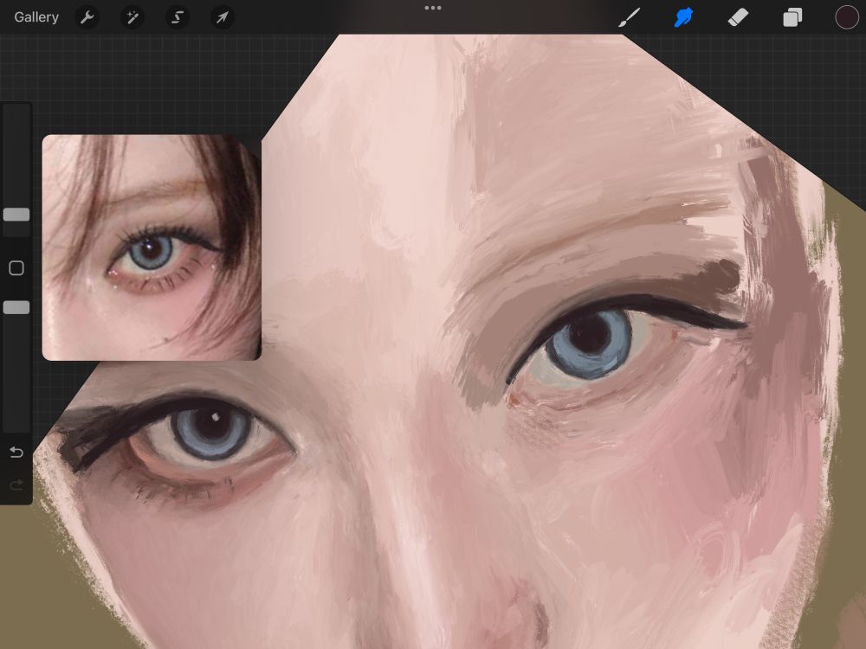Open the active color picker circle
This screenshot has width=866, height=649.
coord(846,17)
